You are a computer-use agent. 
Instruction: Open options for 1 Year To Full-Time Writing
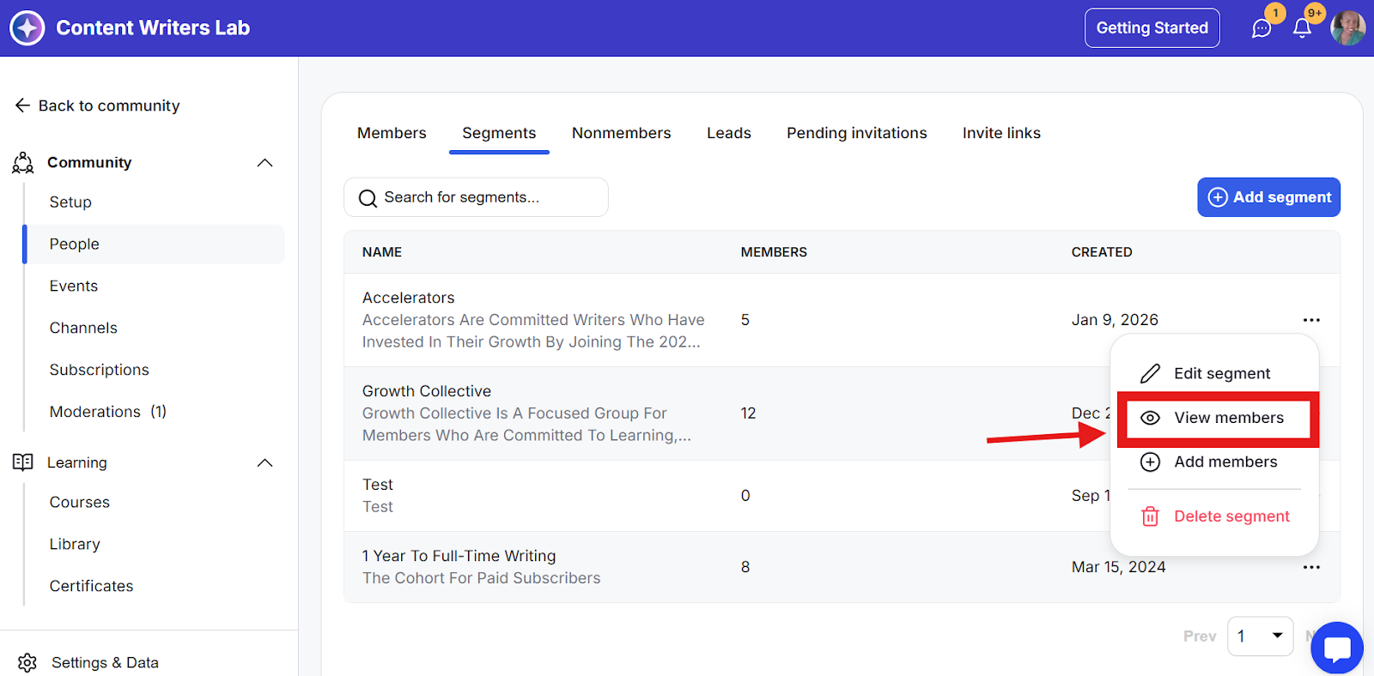point(1311,567)
